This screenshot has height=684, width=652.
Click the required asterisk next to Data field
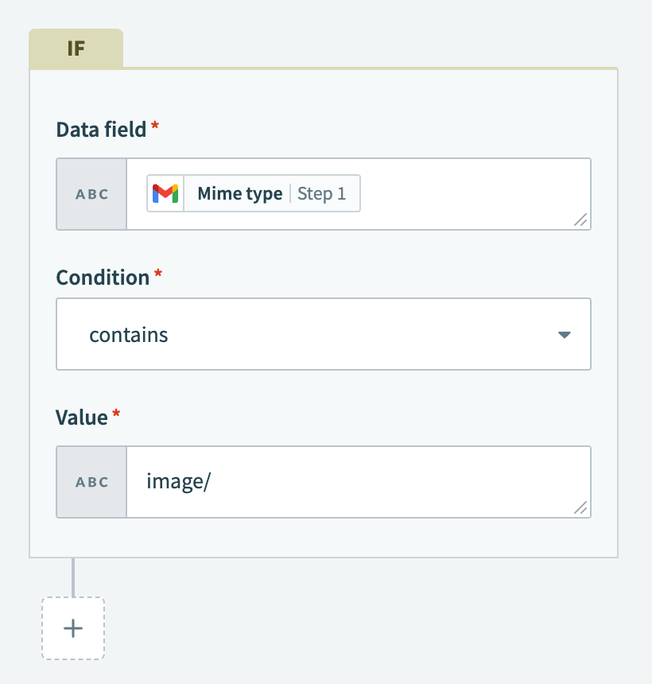click(x=155, y=127)
